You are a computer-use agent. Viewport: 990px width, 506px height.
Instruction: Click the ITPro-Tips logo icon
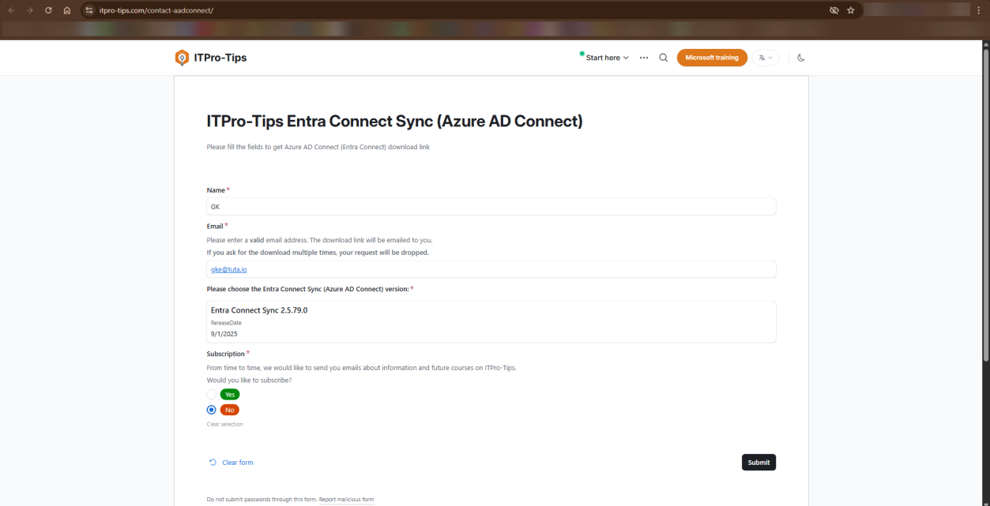pos(183,58)
